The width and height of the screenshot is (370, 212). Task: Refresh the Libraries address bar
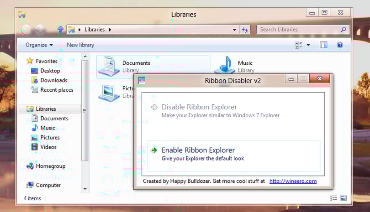(x=245, y=30)
